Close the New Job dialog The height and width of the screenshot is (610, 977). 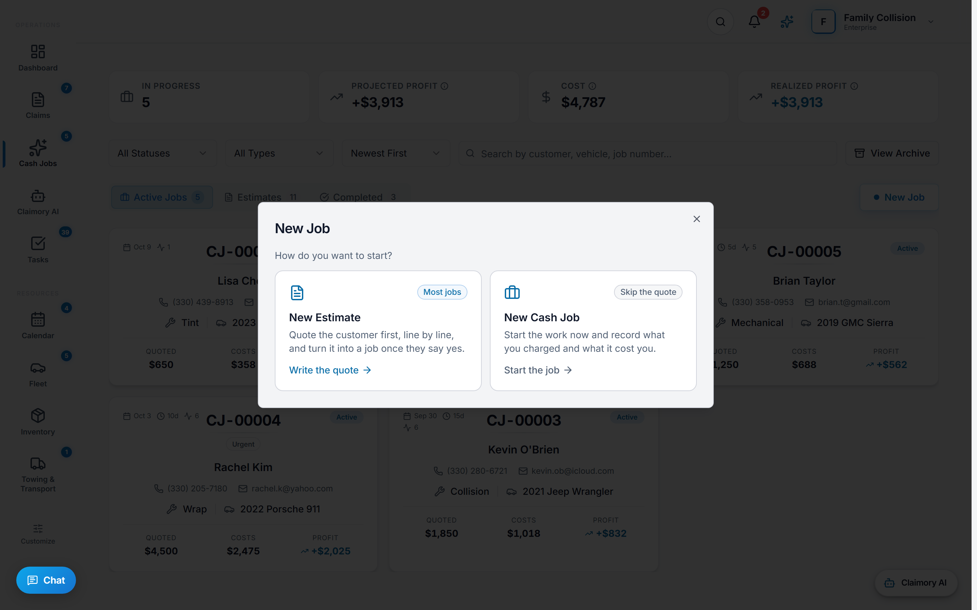[x=696, y=219]
